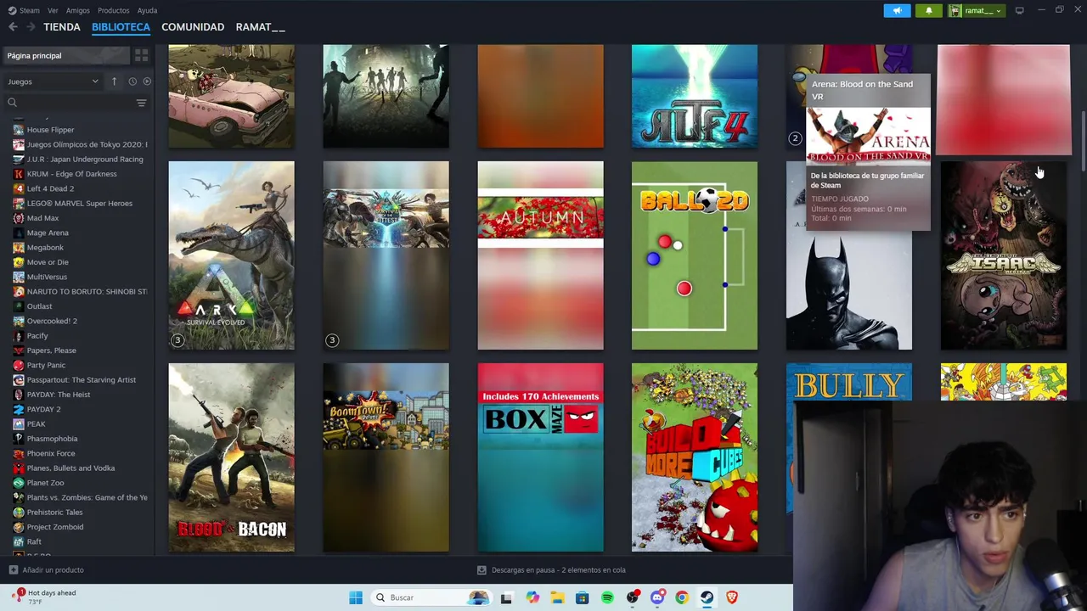This screenshot has width=1087, height=611.
Task: Open the Binding of Isaac cover
Action: coord(1003,255)
